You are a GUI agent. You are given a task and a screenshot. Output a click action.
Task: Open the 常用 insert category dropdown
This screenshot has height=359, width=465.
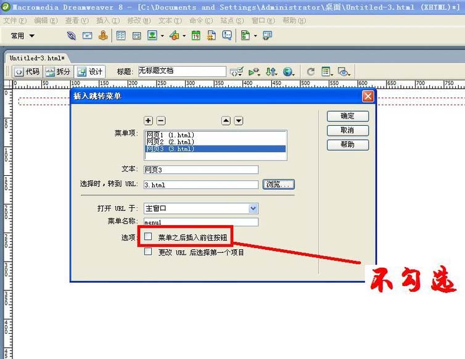[23, 36]
